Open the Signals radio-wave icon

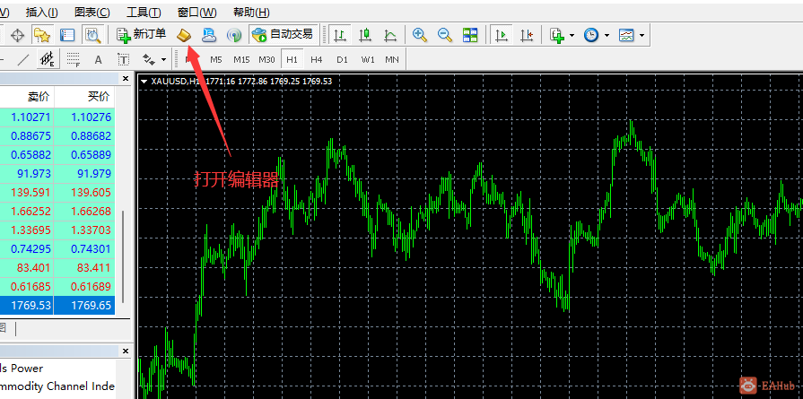click(x=234, y=35)
